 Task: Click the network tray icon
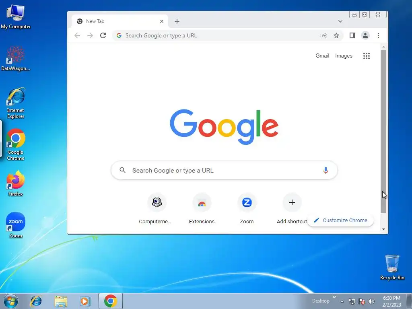352,301
